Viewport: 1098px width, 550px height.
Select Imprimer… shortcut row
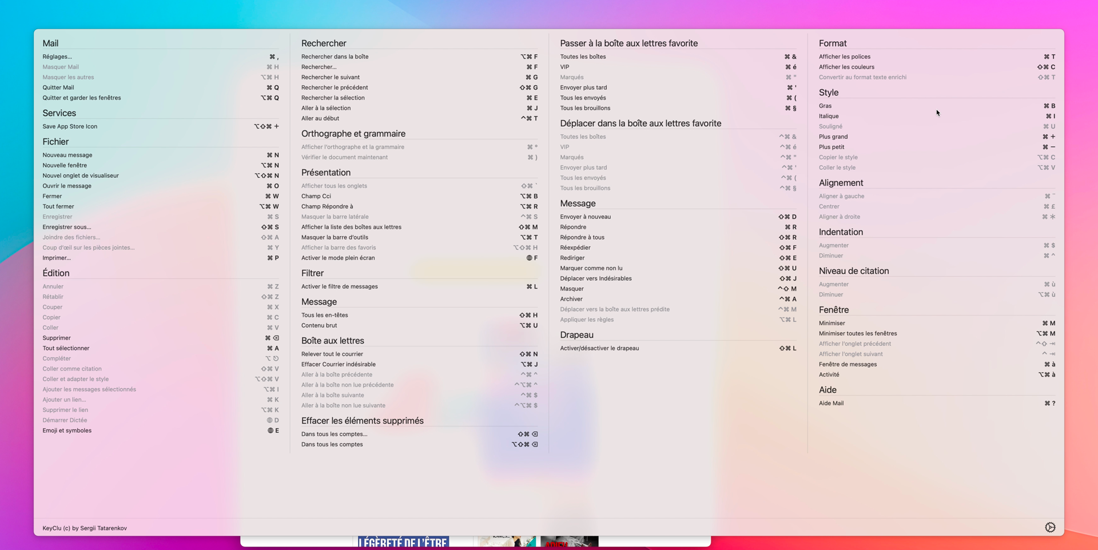point(161,258)
